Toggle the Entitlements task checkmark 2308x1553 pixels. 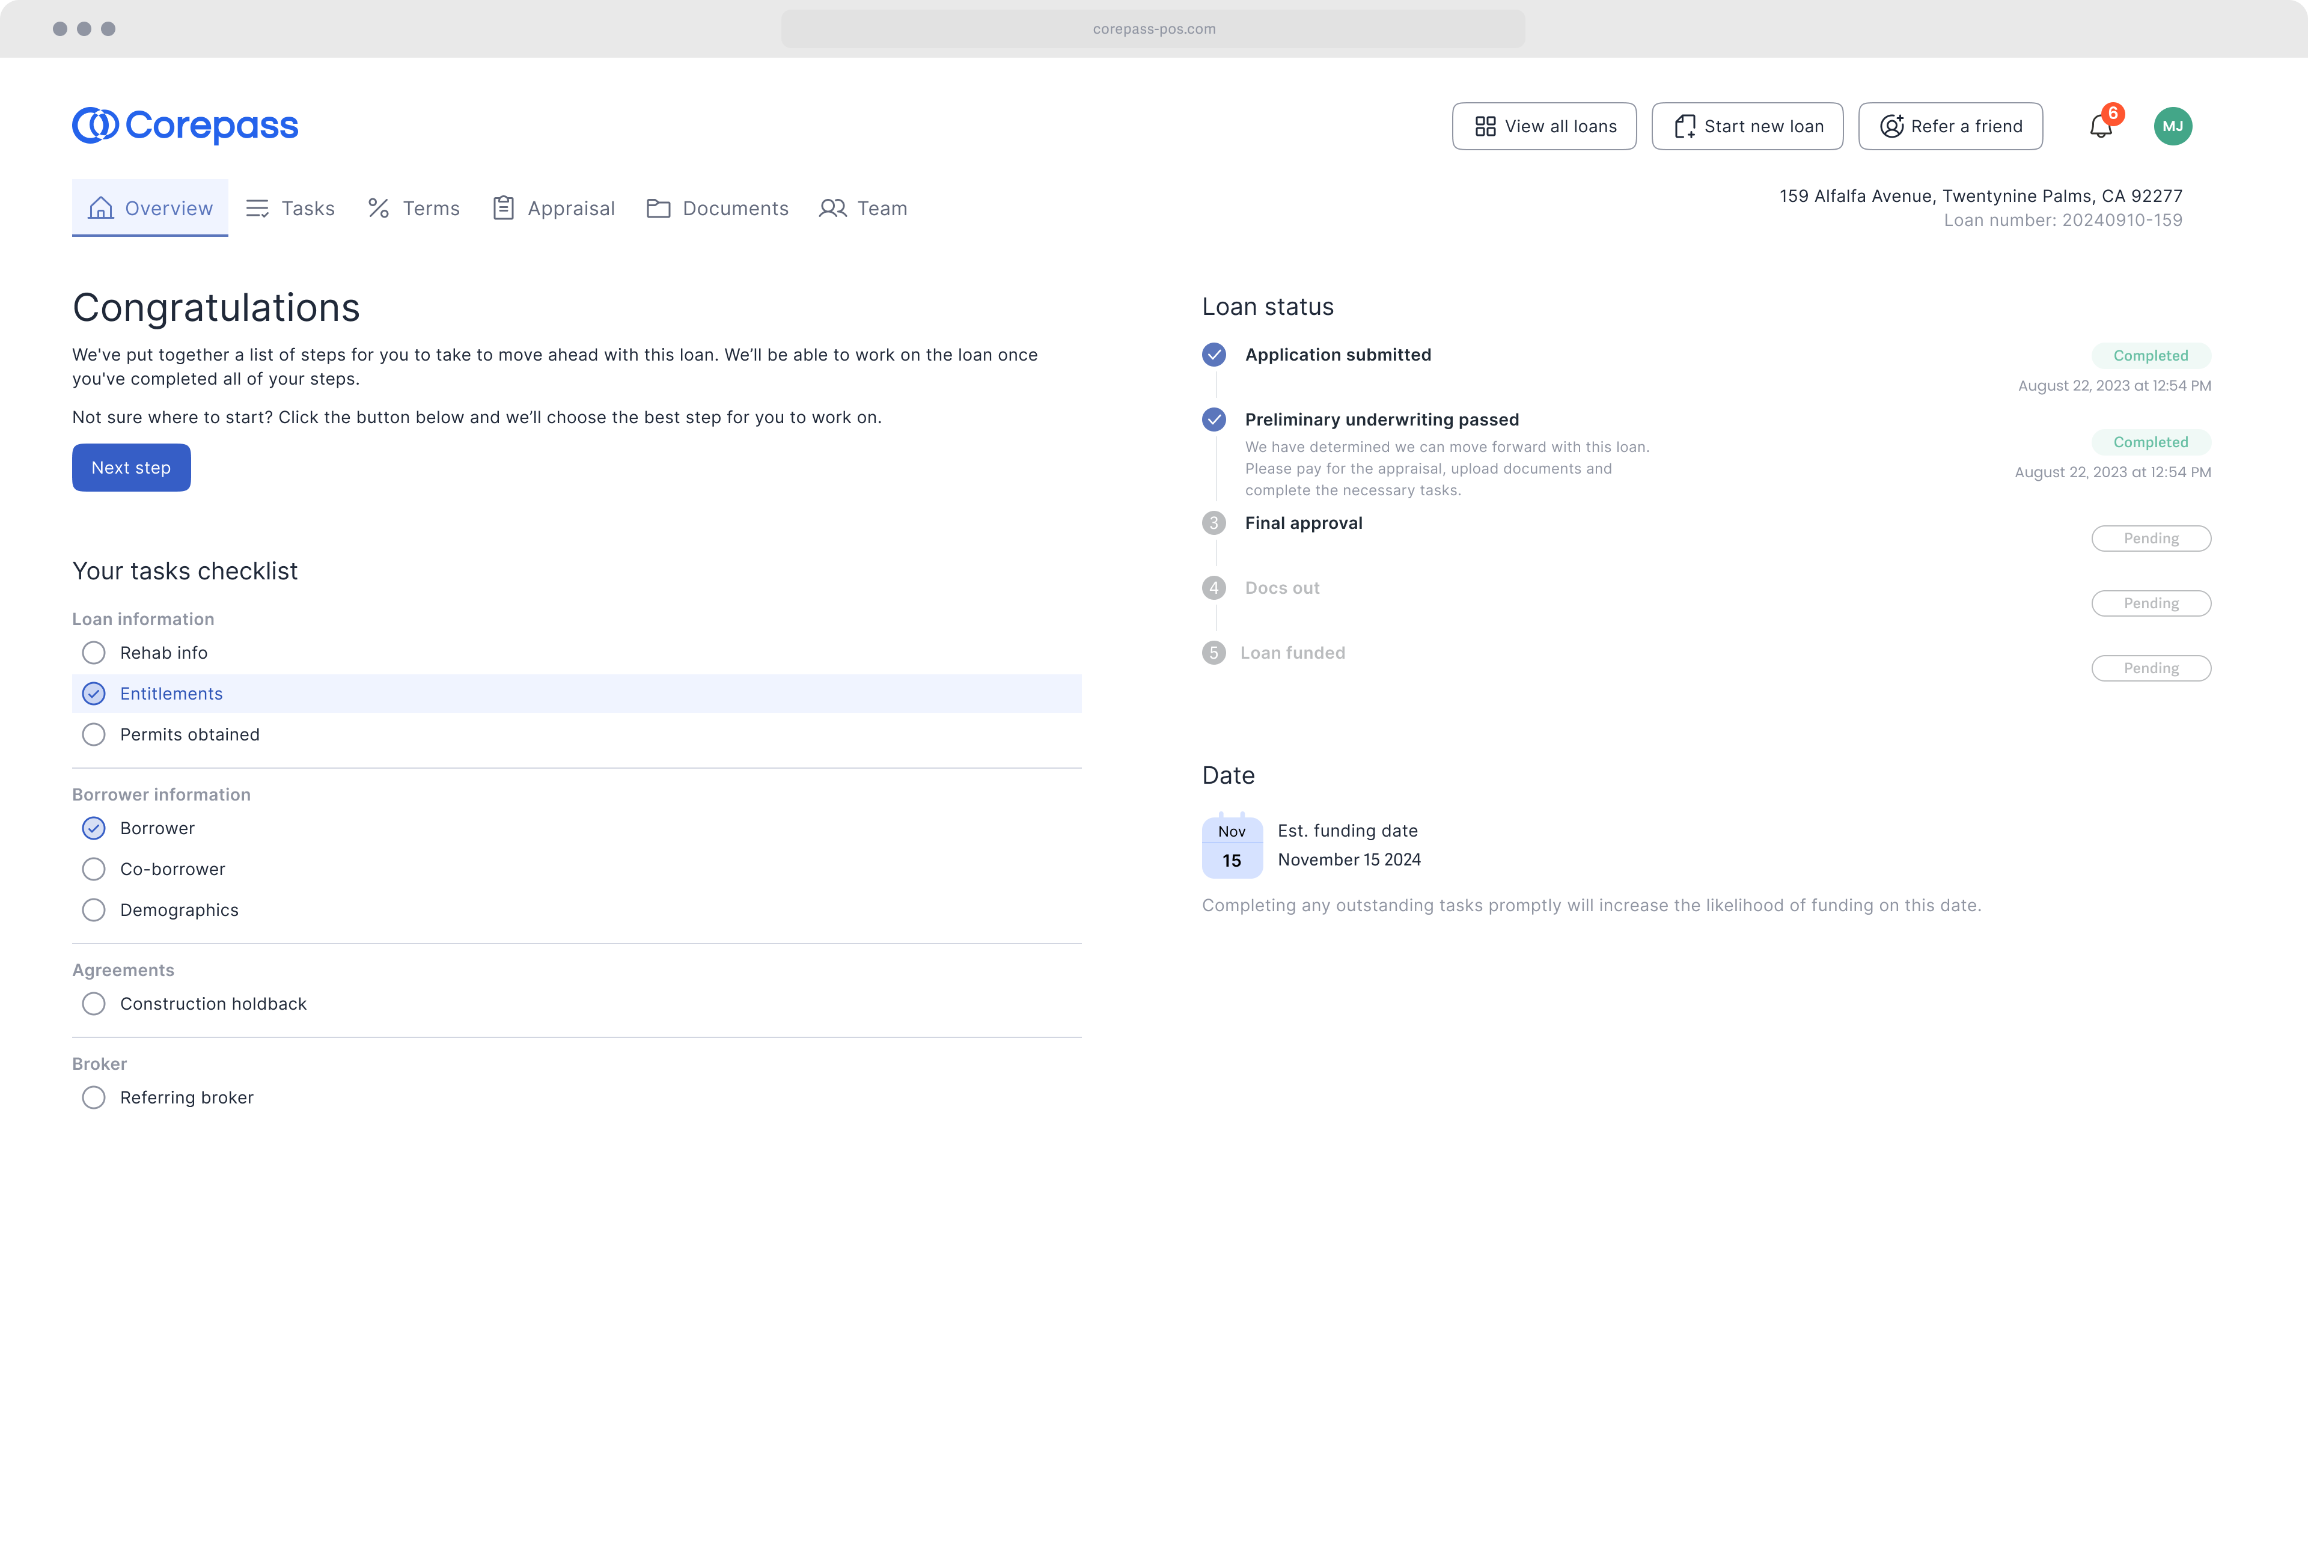(x=94, y=694)
